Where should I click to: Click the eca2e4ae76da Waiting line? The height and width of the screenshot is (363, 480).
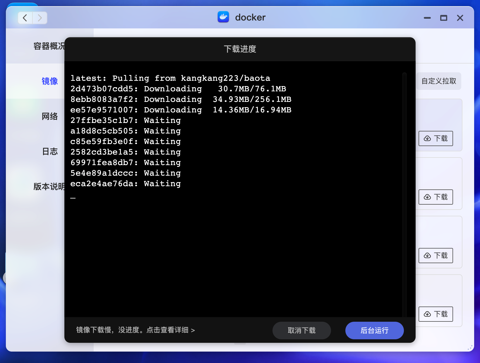click(126, 184)
